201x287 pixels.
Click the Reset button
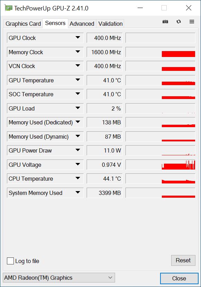(x=183, y=260)
